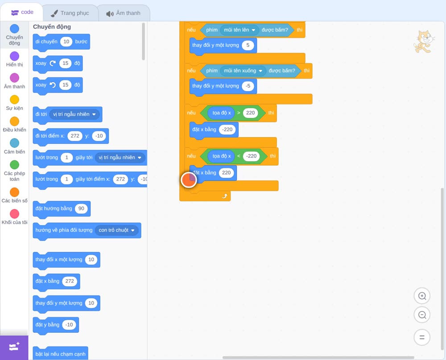Click the 220 value in the greater-than condition
446x360 pixels.
(250, 113)
